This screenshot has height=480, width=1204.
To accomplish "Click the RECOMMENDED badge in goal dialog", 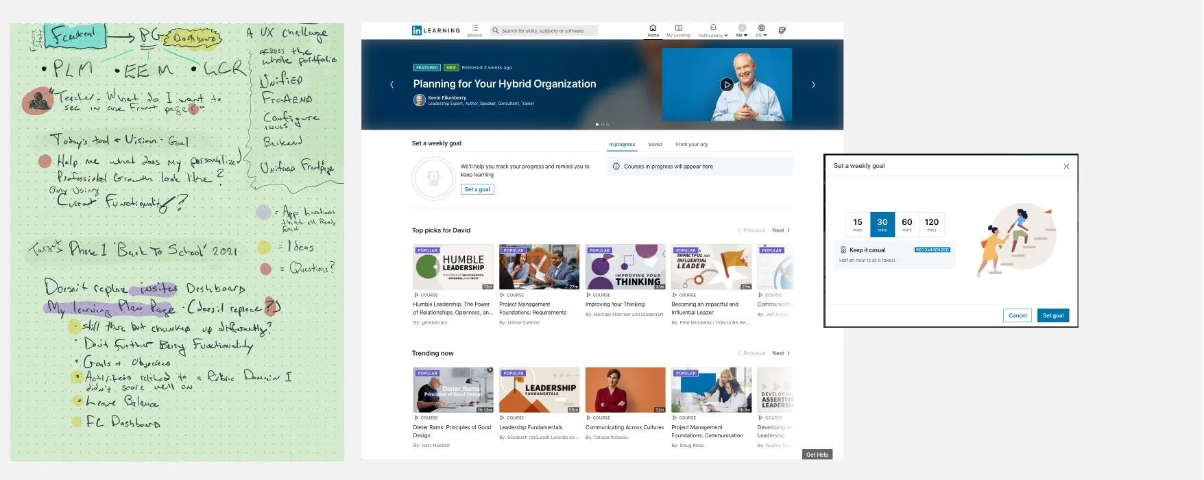I will [x=932, y=250].
